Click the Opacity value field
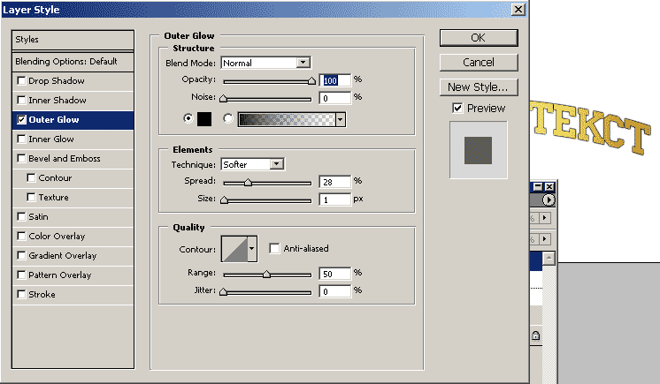This screenshot has height=384, width=660. pyautogui.click(x=335, y=80)
